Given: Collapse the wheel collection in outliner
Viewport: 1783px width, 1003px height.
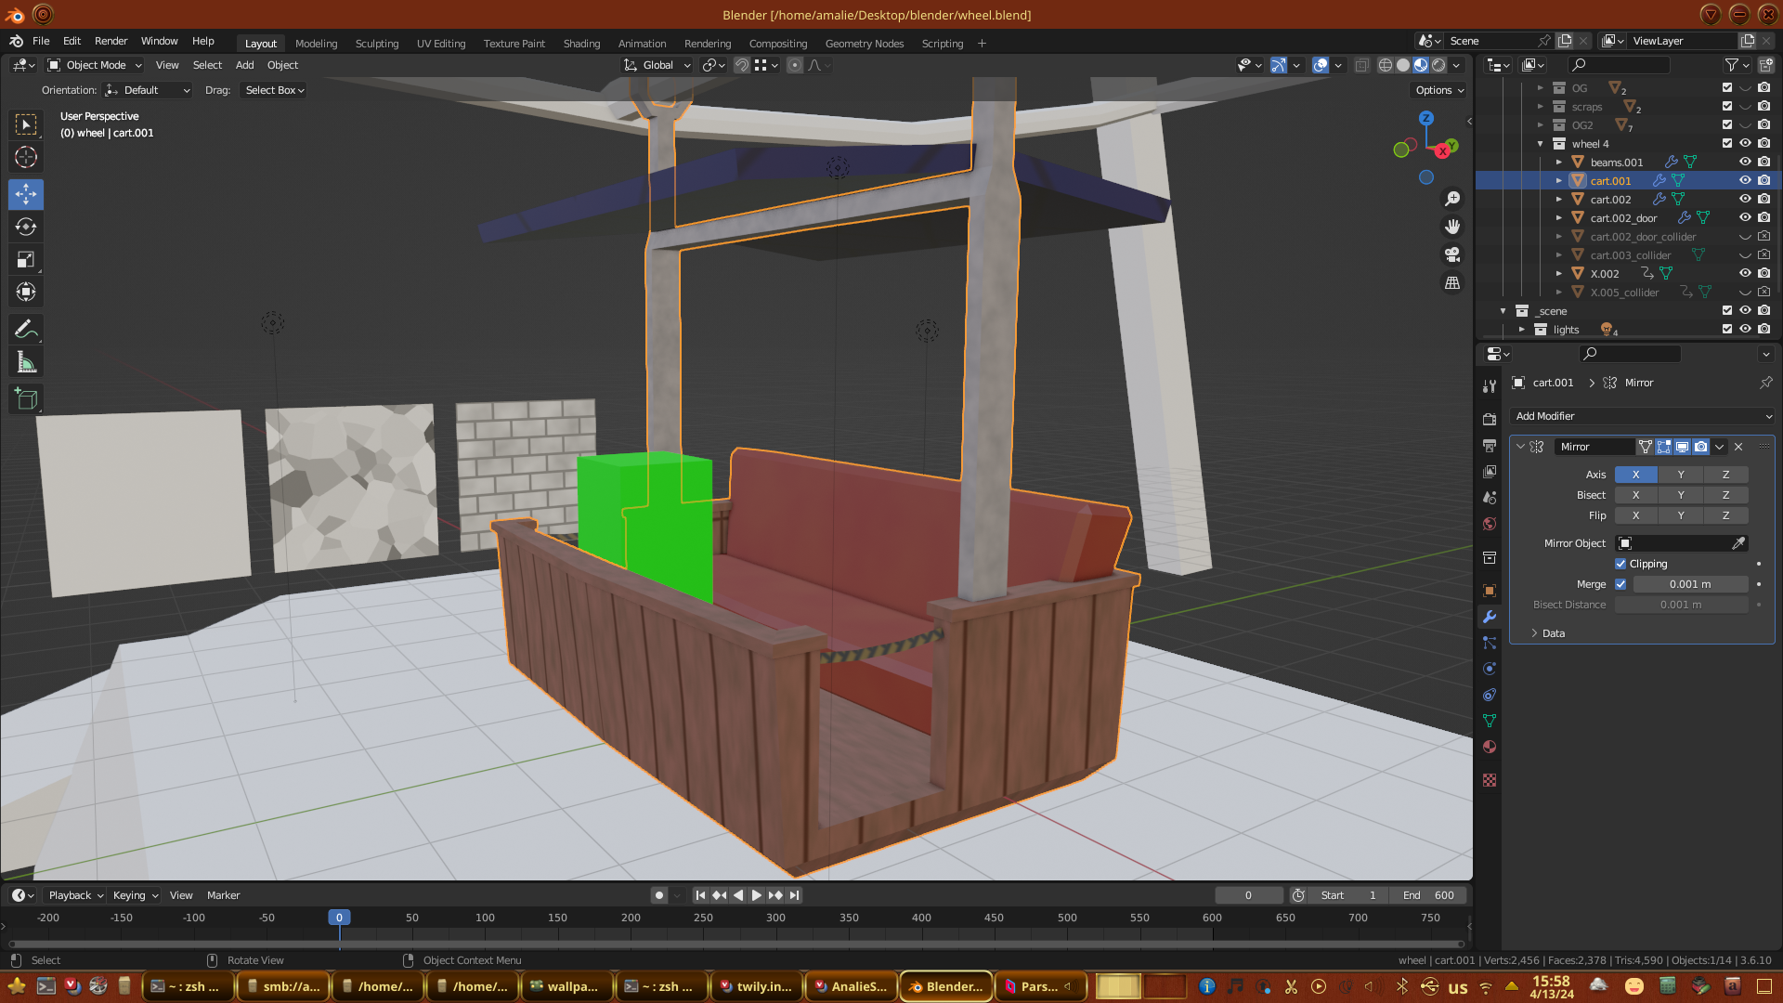Looking at the screenshot, I should coord(1540,144).
